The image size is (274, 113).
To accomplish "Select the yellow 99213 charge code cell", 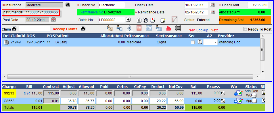I will 9,93.
